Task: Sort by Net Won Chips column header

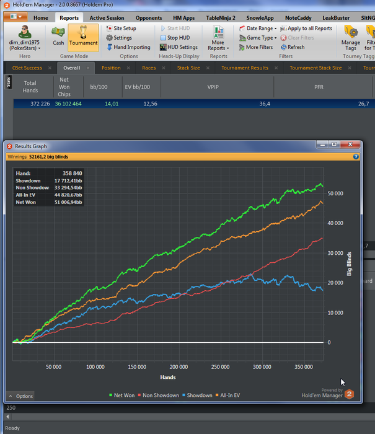Action: (68, 87)
